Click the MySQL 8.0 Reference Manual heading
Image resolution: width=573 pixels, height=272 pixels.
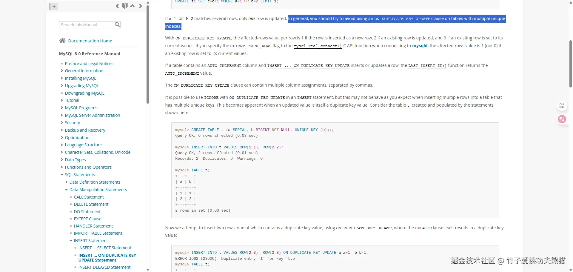pyautogui.click(x=90, y=54)
